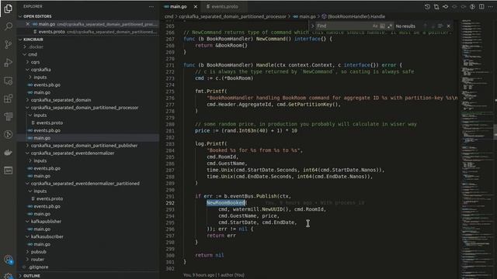
Task: Expand the cqrskafka_separated_domain_partitioned_publisher folder
Action: [28, 146]
